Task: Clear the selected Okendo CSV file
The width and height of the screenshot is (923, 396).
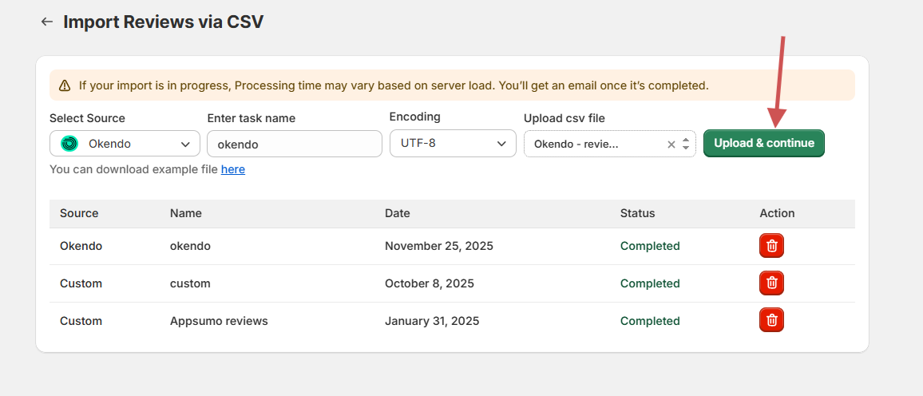Action: click(671, 145)
